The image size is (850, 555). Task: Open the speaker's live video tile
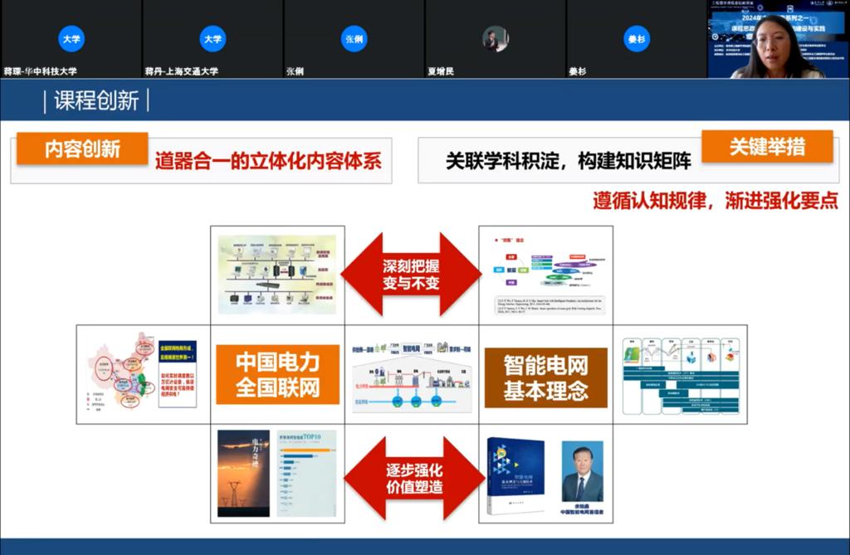click(778, 40)
